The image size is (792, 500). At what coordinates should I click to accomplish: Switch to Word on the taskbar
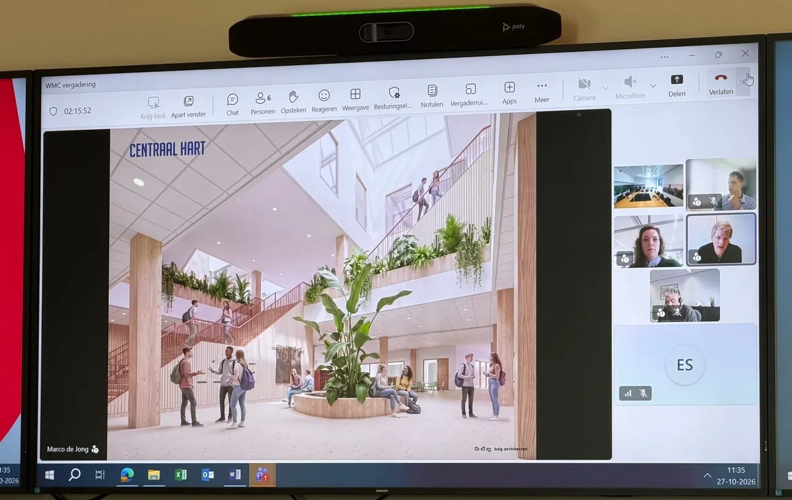click(x=235, y=475)
